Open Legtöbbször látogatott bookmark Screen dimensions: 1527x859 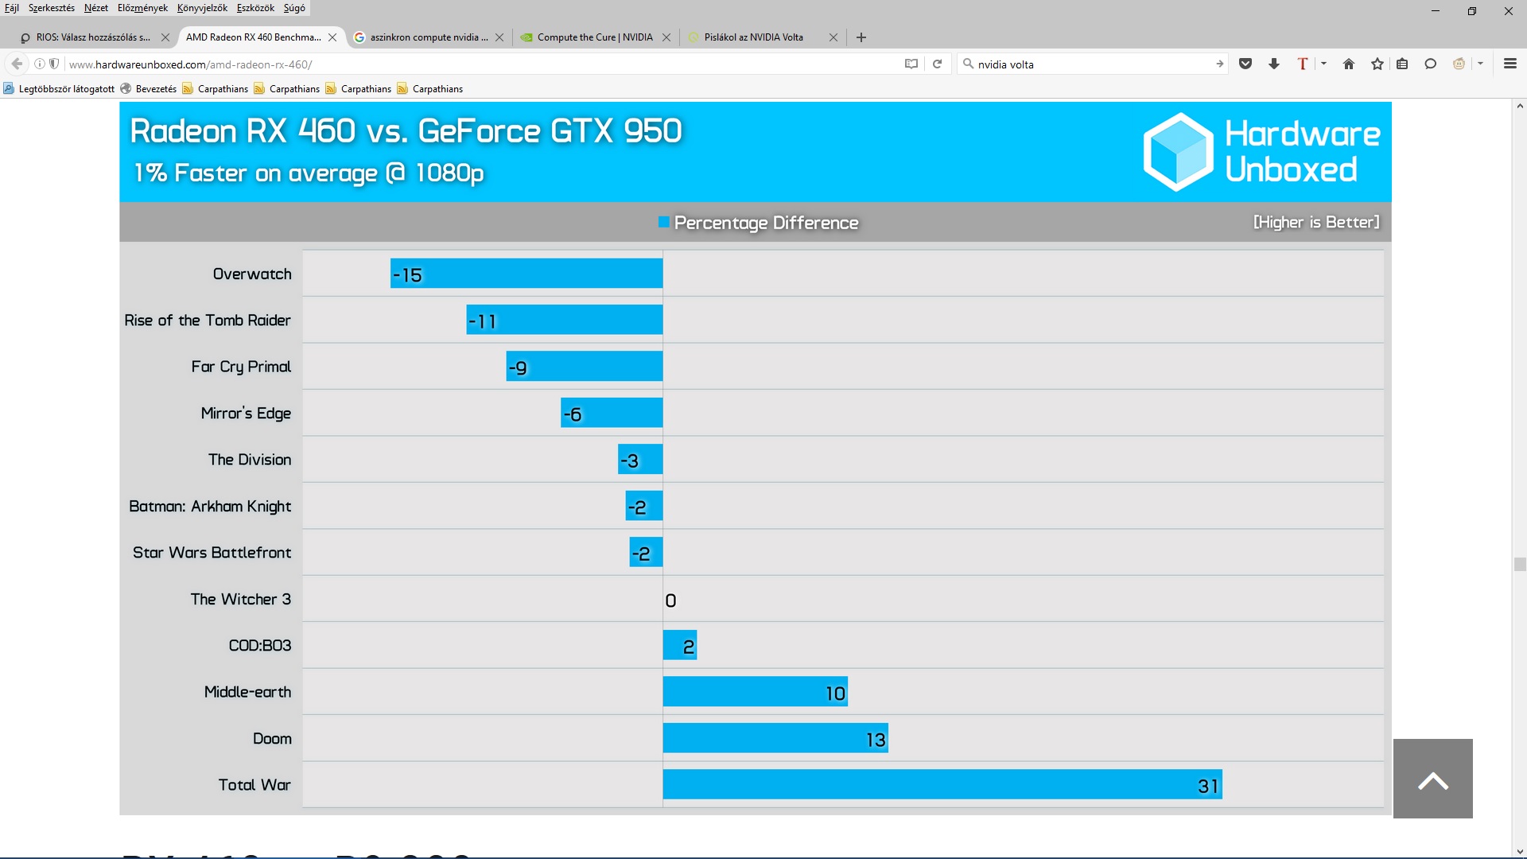[60, 89]
